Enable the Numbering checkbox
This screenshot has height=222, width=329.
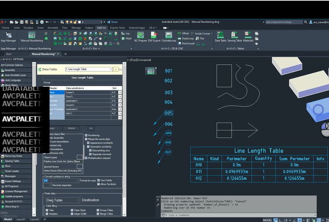87,135
